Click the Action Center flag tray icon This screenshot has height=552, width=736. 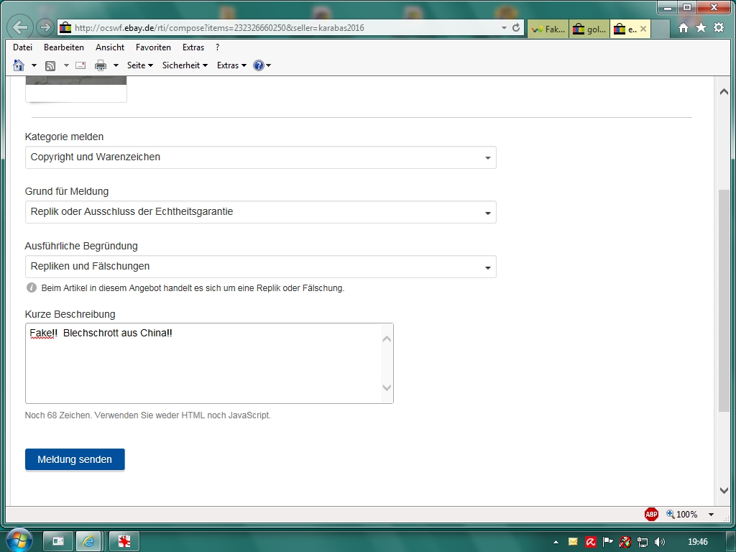(x=607, y=542)
